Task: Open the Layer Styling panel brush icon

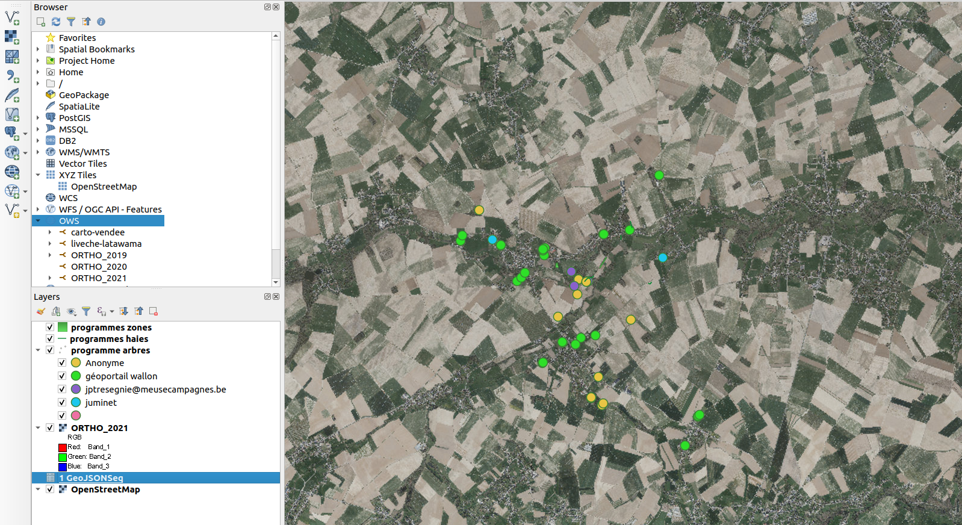Action: pyautogui.click(x=41, y=311)
